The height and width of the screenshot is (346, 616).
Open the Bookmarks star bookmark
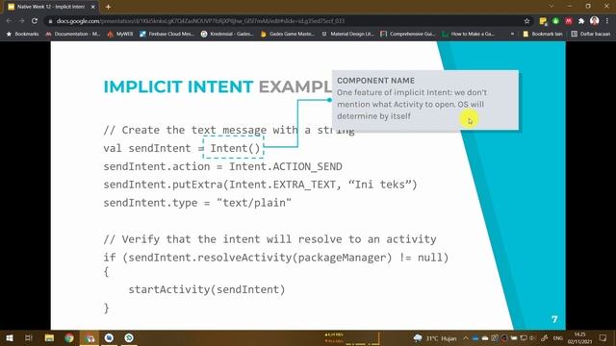pos(22,35)
